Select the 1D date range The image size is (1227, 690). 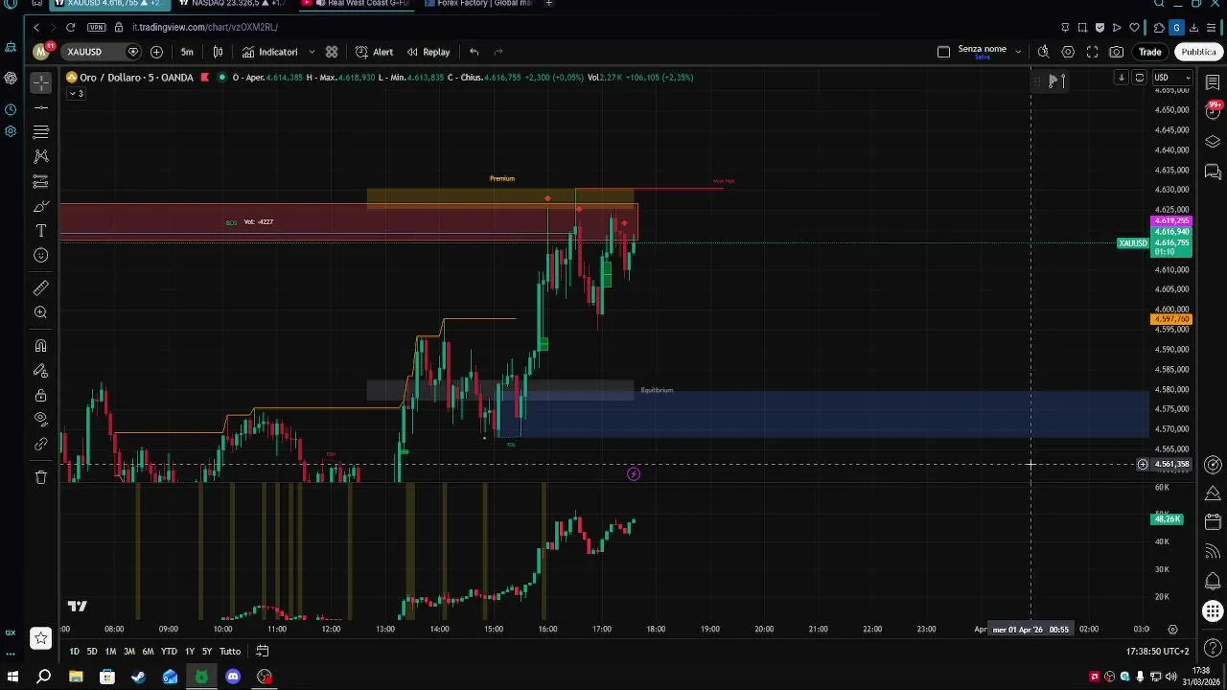[74, 652]
